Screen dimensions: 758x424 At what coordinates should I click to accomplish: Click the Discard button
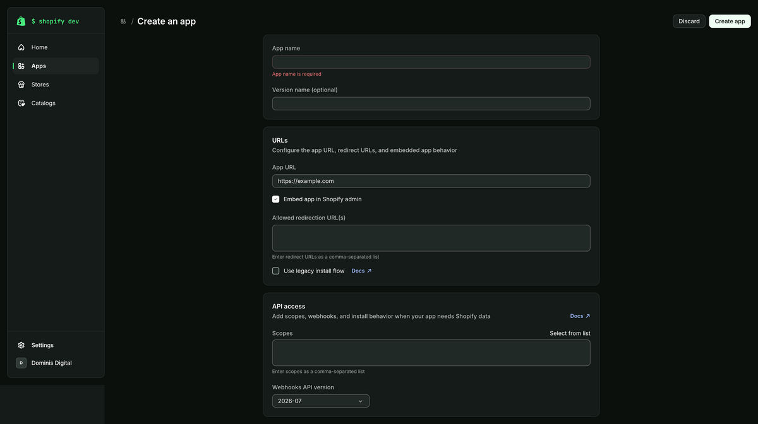coord(689,21)
